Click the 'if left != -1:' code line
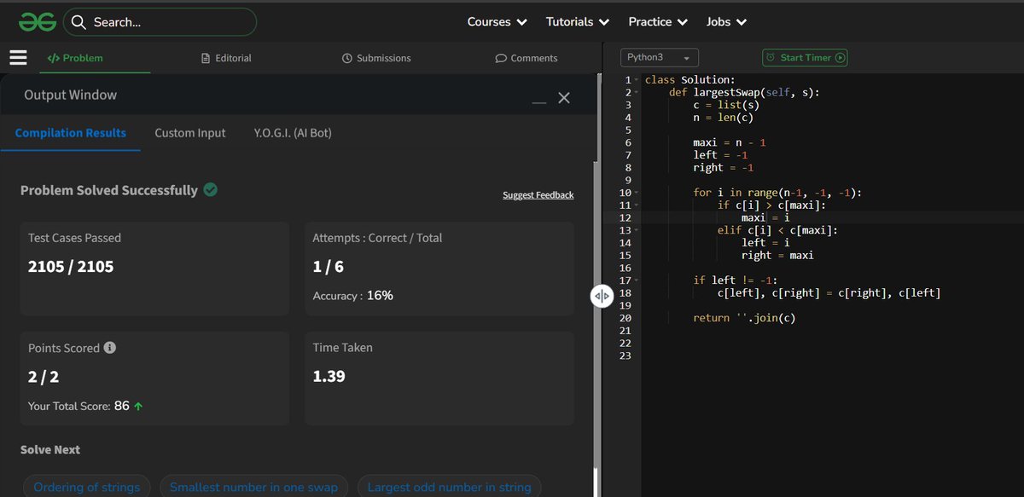This screenshot has width=1024, height=497. pos(736,280)
